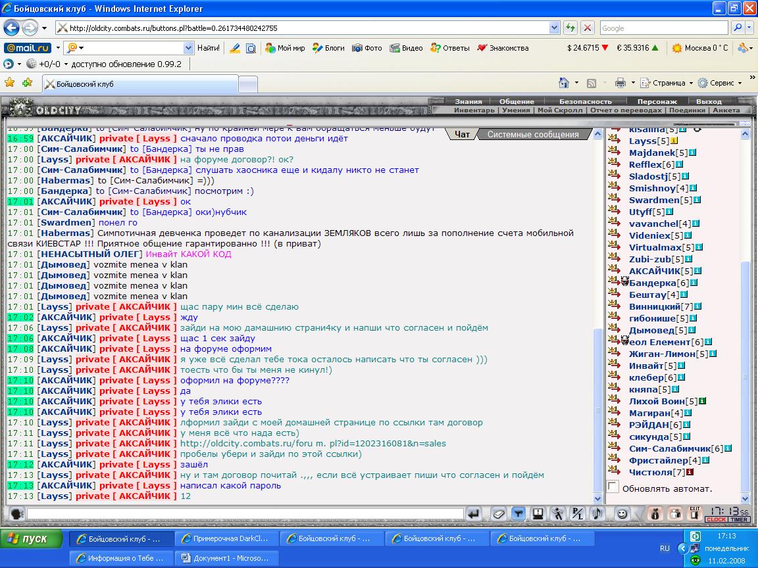Toggle the red CLOCK button
This screenshot has height=568, width=758.
point(716,520)
